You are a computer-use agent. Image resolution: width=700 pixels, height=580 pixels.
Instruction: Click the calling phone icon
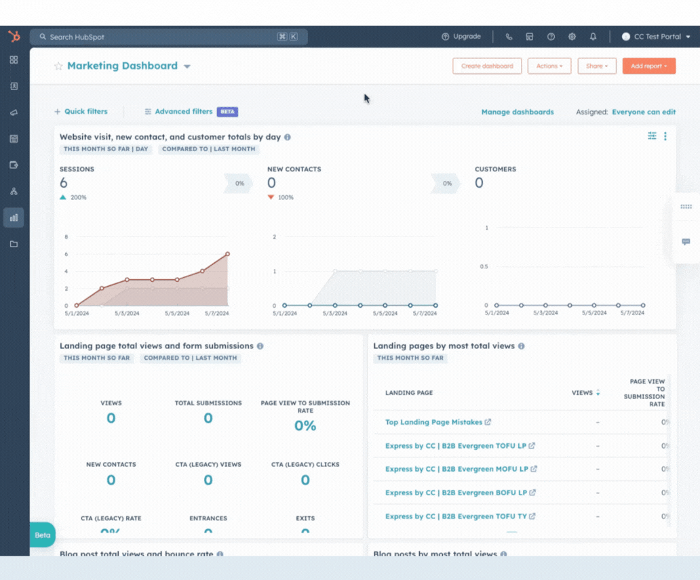tap(509, 37)
